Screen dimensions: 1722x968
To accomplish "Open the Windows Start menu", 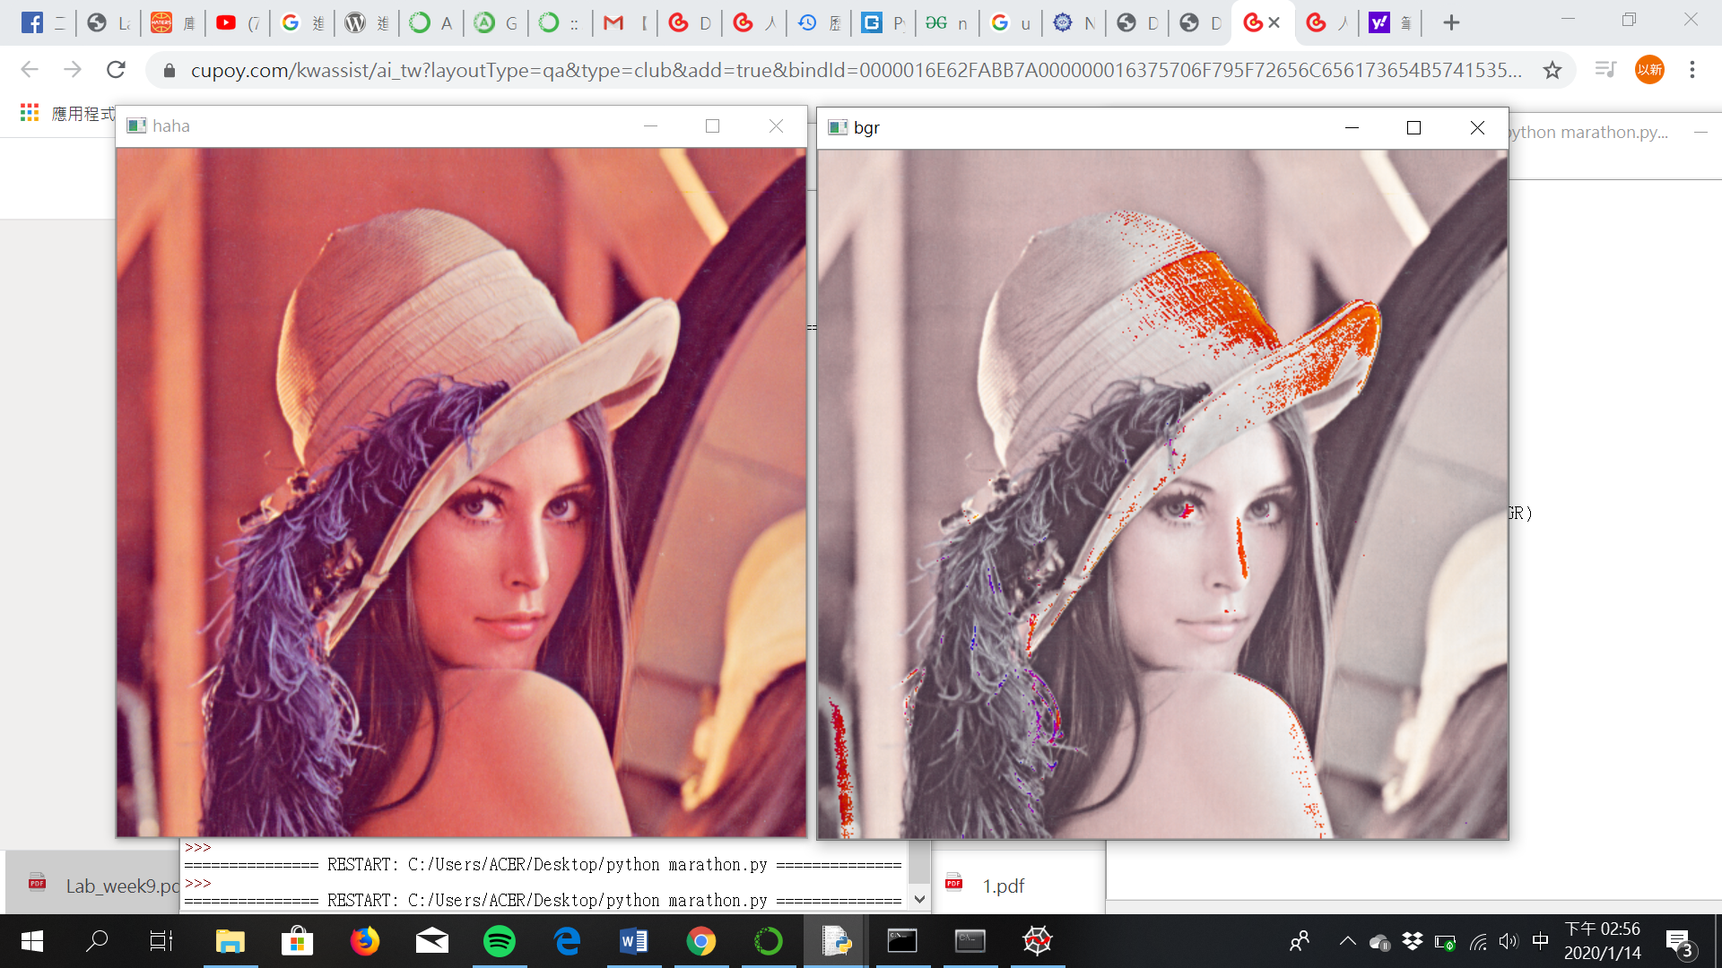I will (32, 941).
